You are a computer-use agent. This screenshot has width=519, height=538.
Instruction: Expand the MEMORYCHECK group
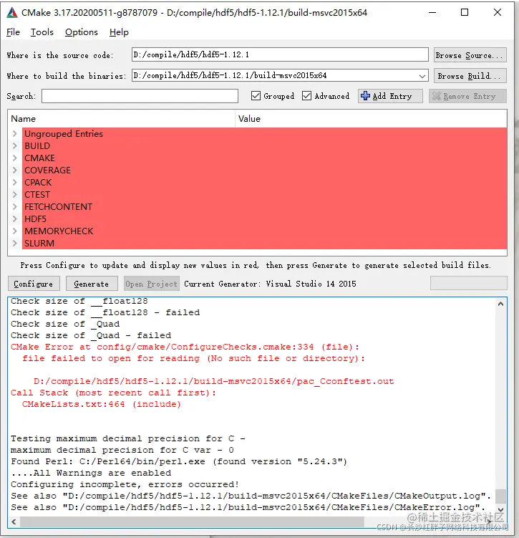(15, 231)
